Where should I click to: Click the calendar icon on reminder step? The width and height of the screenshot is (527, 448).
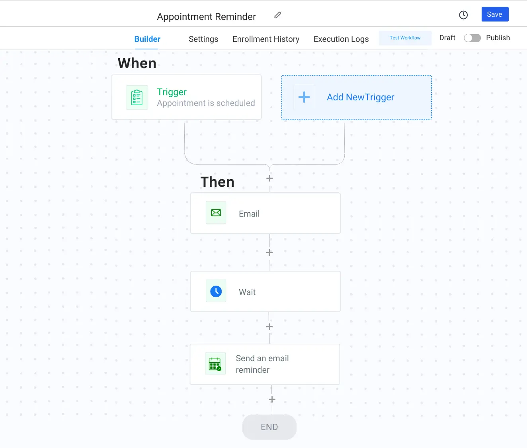click(x=215, y=364)
